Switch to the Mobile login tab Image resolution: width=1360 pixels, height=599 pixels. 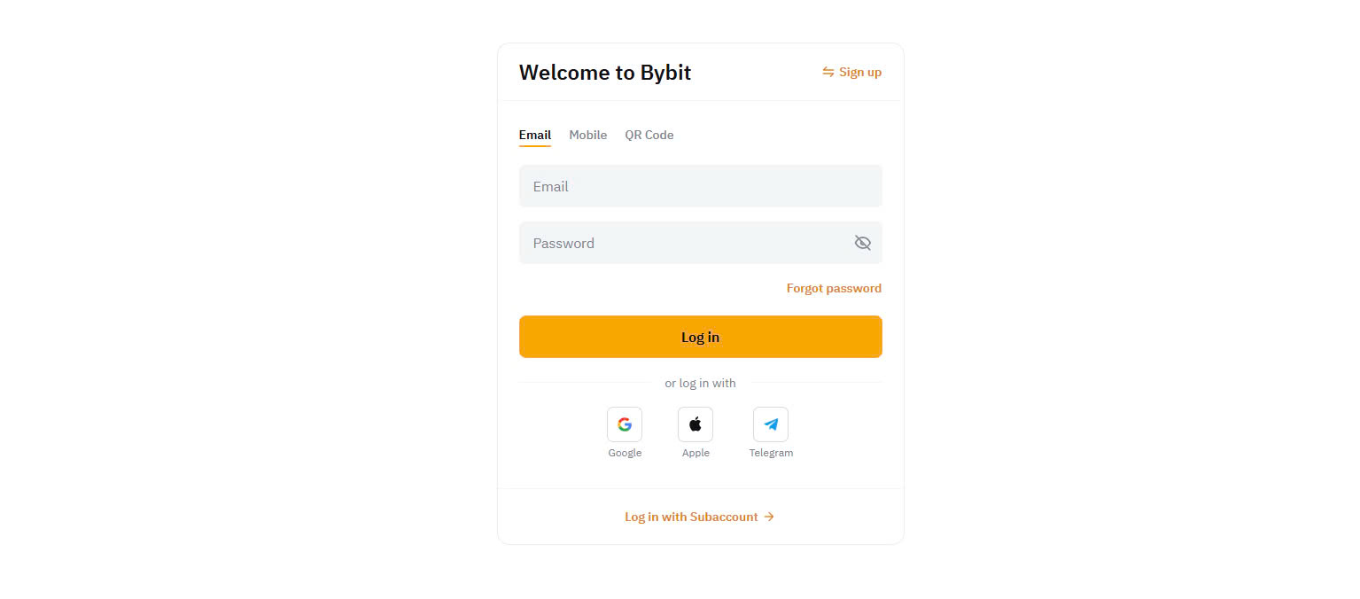pos(588,135)
